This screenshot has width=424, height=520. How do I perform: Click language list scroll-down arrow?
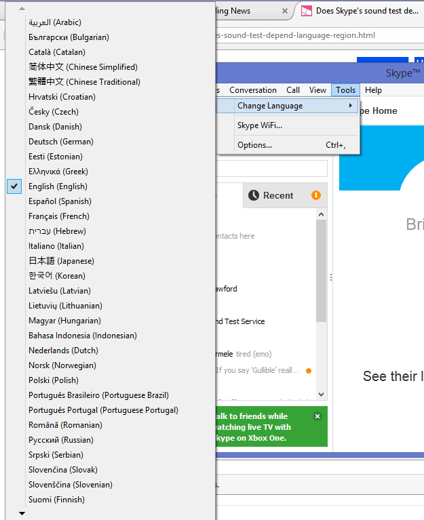22,513
